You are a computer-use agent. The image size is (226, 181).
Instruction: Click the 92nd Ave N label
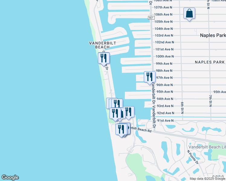pyautogui.click(x=166, y=113)
